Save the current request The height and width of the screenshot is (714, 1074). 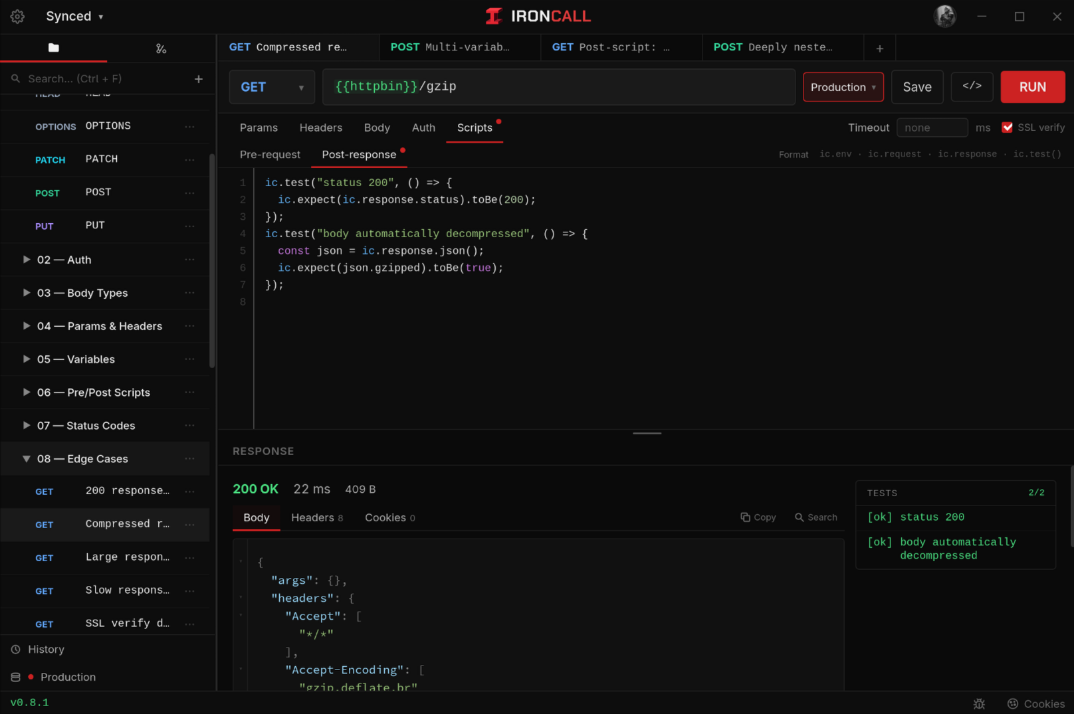pos(917,87)
